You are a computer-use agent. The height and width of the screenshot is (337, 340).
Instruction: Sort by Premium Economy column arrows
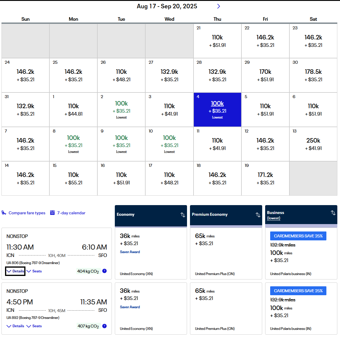tap(258, 215)
